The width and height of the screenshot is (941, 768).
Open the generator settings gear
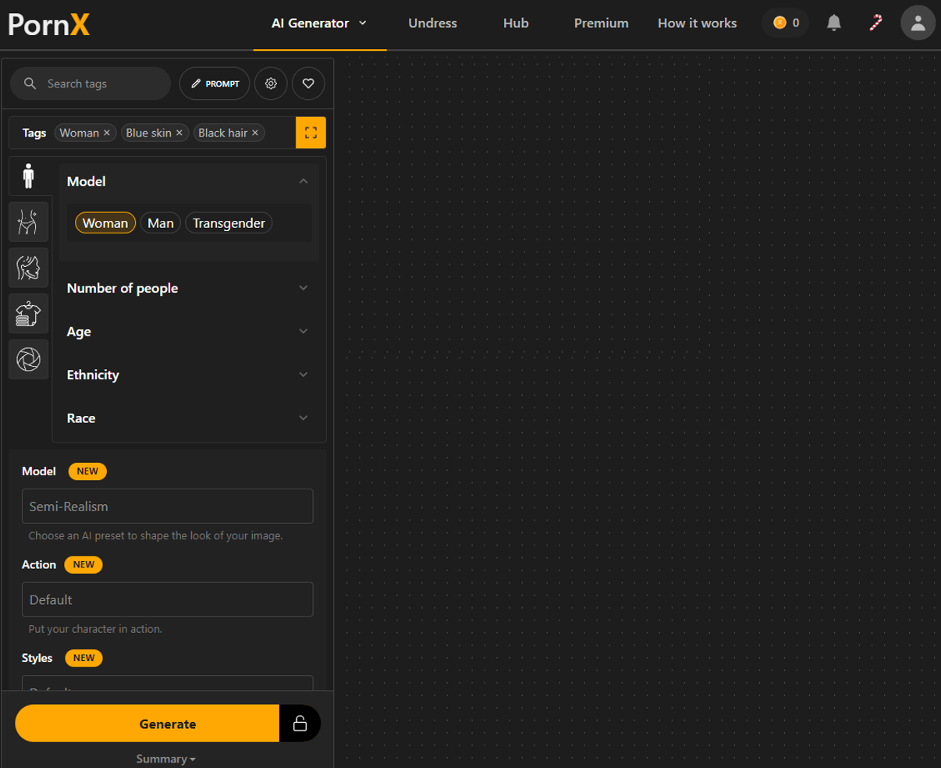tap(271, 84)
